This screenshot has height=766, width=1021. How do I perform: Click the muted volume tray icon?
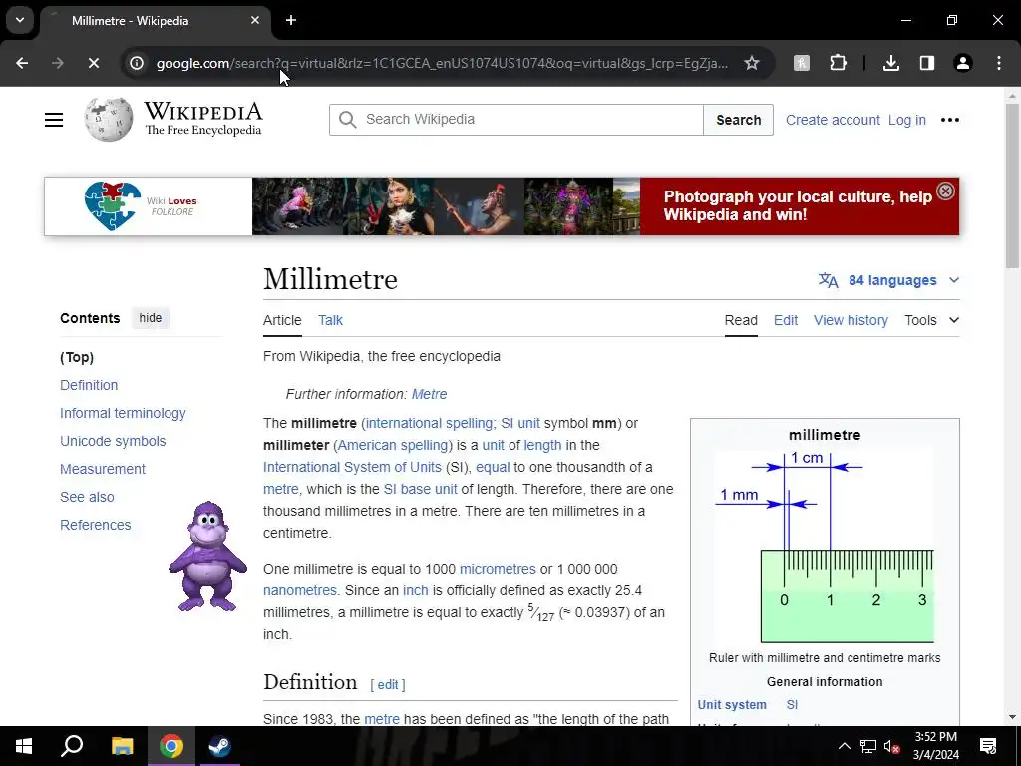(x=892, y=746)
